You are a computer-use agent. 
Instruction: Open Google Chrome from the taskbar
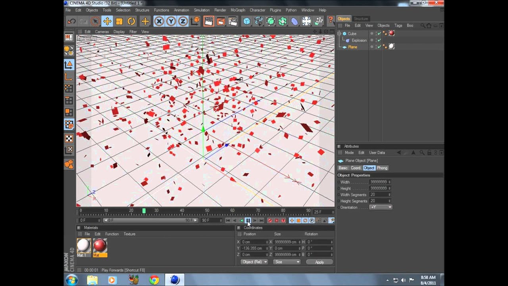(154, 280)
